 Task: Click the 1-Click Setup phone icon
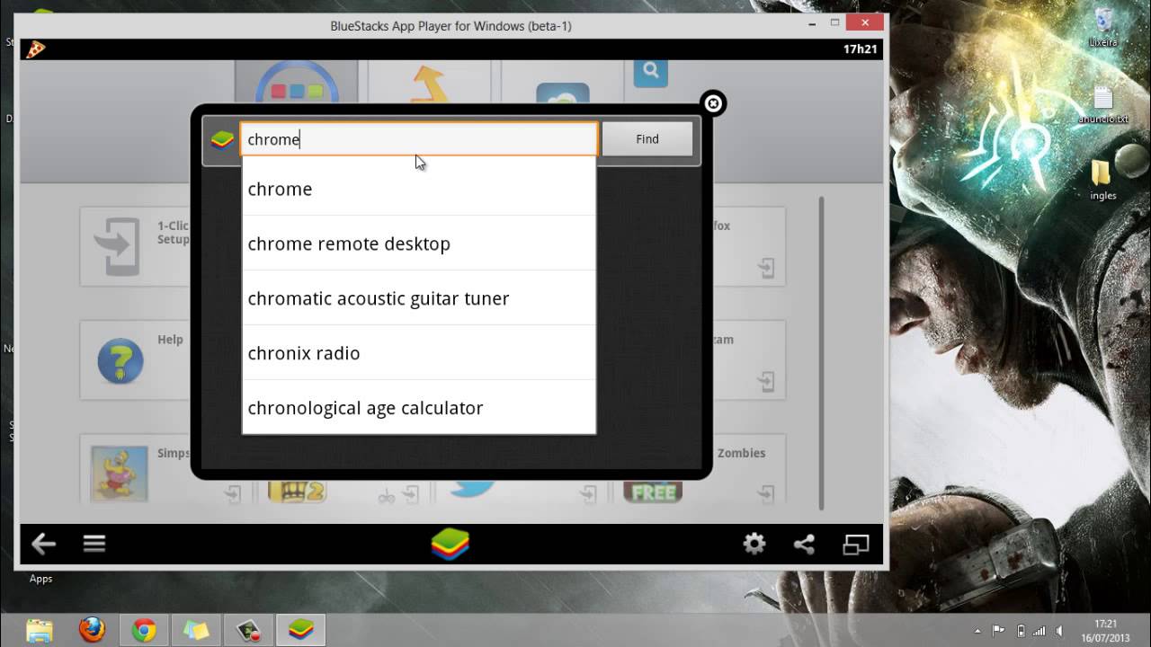(118, 246)
